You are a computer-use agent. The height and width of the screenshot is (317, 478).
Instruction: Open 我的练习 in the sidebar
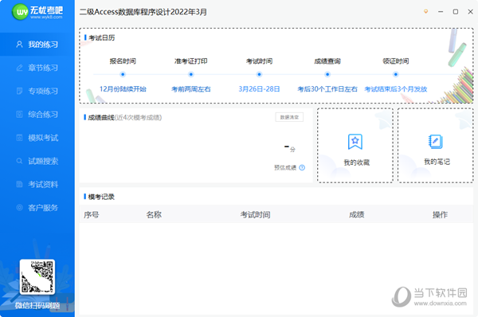click(37, 45)
